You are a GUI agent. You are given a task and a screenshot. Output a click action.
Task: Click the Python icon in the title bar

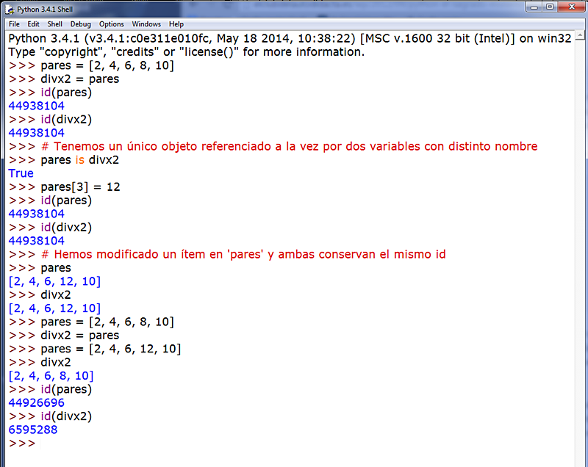tap(9, 10)
